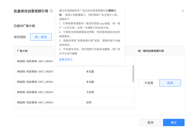This screenshot has height=130, width=195.
Task: Choose the 不启用 option
Action: click(x=149, y=83)
